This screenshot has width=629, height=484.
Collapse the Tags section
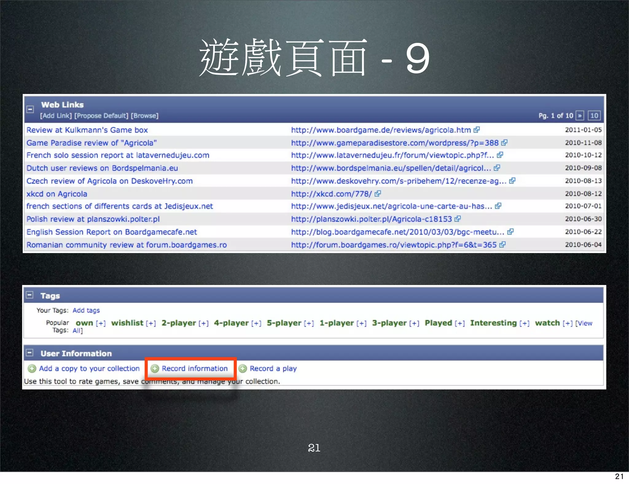pyautogui.click(x=29, y=295)
